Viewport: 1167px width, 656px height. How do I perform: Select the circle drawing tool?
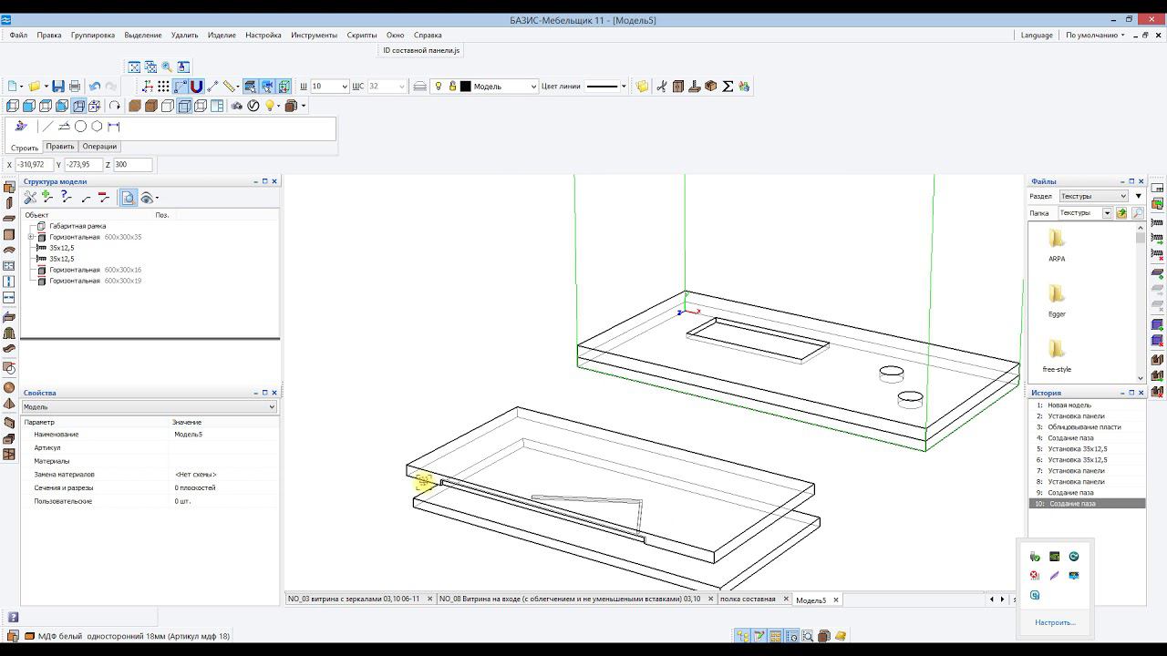(80, 127)
